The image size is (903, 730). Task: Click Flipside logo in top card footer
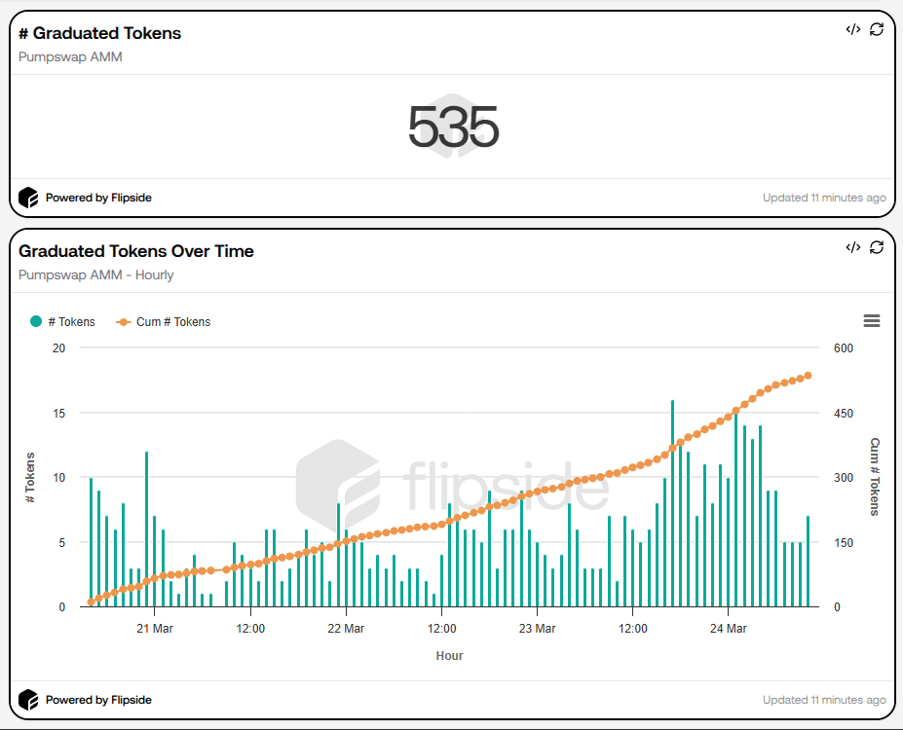(28, 198)
